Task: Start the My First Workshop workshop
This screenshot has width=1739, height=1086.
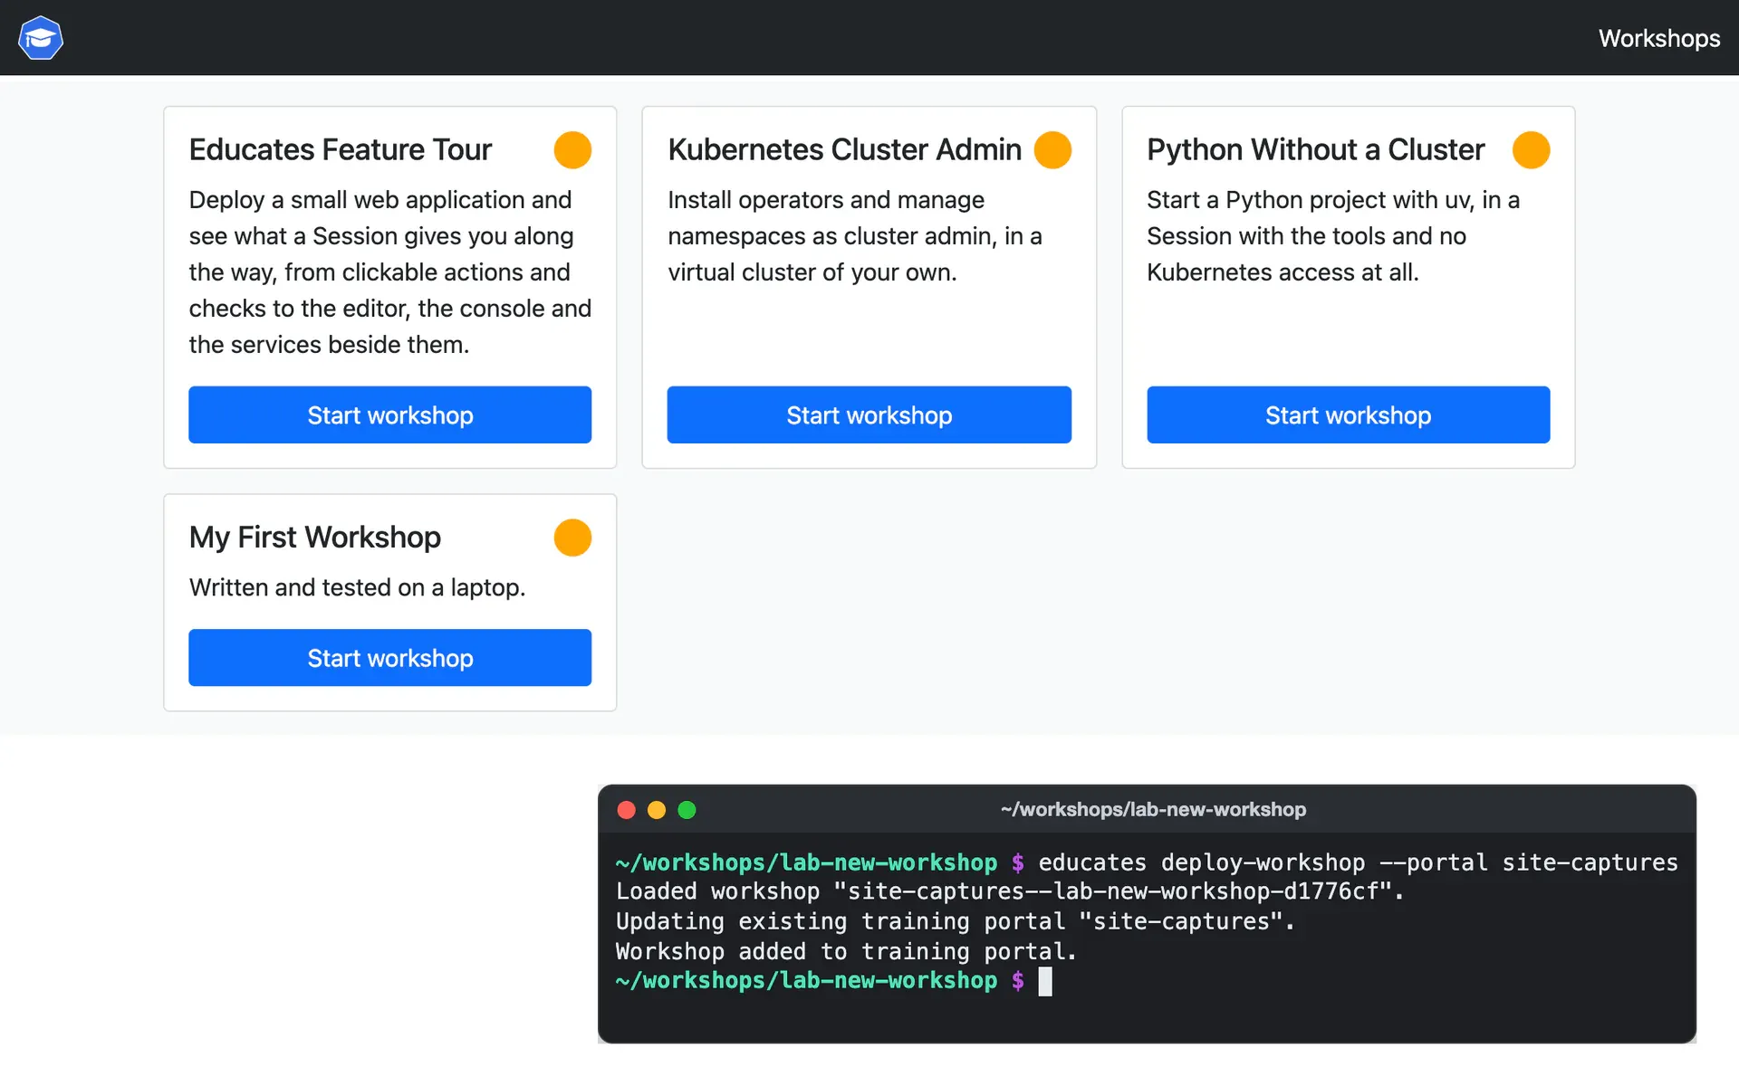Action: point(389,657)
